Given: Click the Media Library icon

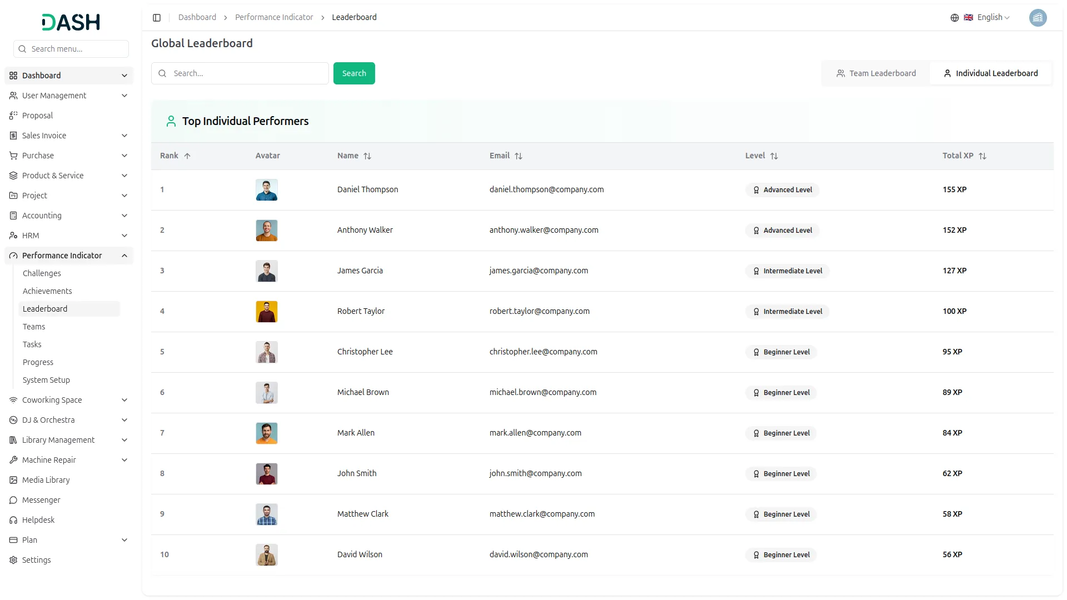Looking at the screenshot, I should tap(13, 480).
